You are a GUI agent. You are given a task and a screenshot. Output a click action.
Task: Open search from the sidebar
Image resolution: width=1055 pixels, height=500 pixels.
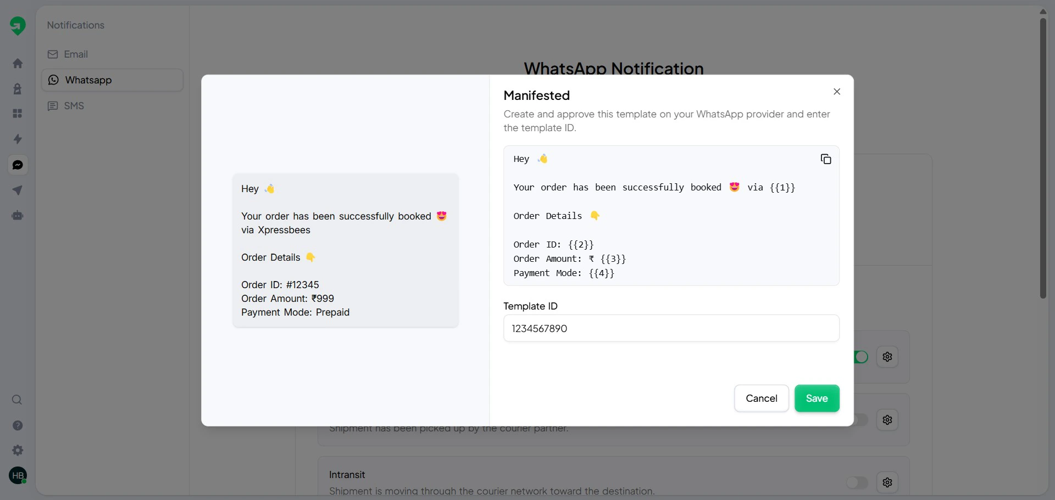click(17, 400)
